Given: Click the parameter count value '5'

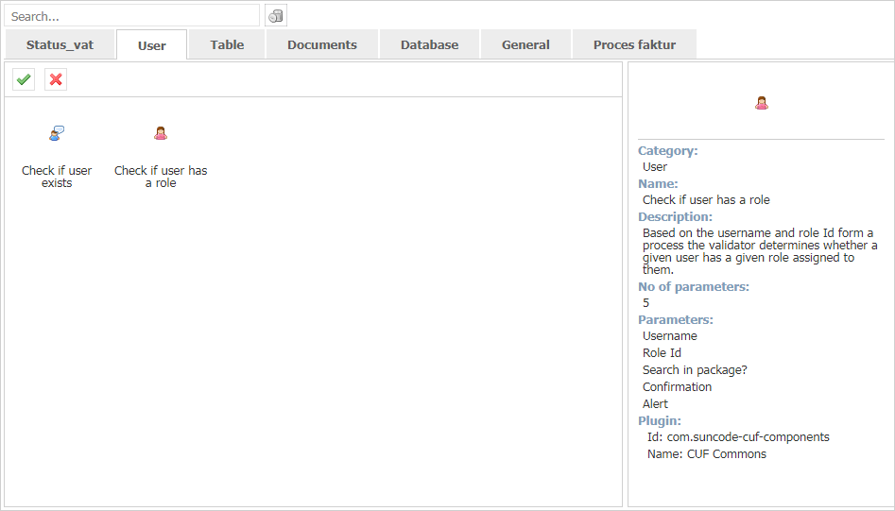Looking at the screenshot, I should [646, 303].
